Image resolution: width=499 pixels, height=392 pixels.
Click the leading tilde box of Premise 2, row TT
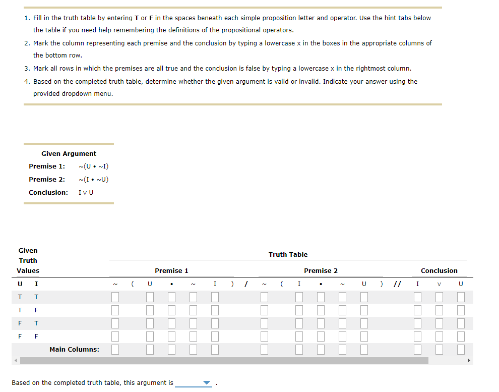(264, 297)
